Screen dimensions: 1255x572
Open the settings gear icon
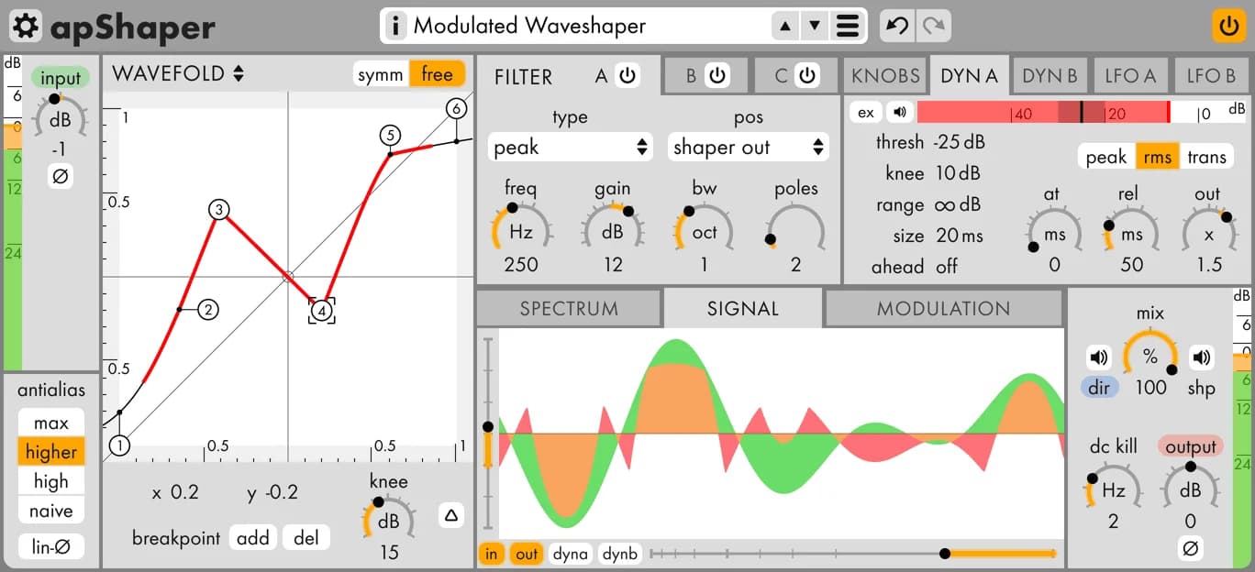[26, 26]
